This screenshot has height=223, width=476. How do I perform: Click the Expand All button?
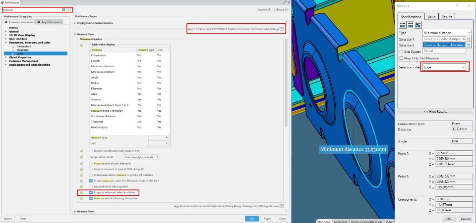[263, 10]
